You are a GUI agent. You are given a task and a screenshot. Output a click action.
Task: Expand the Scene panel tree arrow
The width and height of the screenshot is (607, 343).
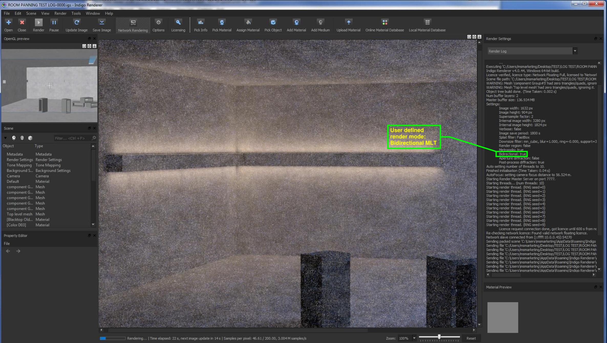[x=5, y=138]
